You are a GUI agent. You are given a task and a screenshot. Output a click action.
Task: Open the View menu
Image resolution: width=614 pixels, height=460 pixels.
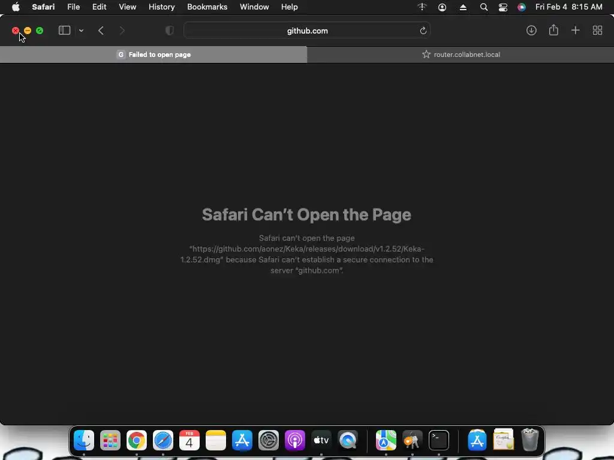[127, 7]
